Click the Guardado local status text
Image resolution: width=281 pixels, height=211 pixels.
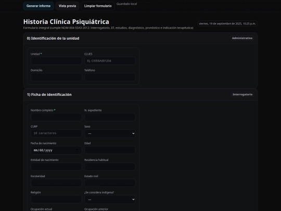126,4
